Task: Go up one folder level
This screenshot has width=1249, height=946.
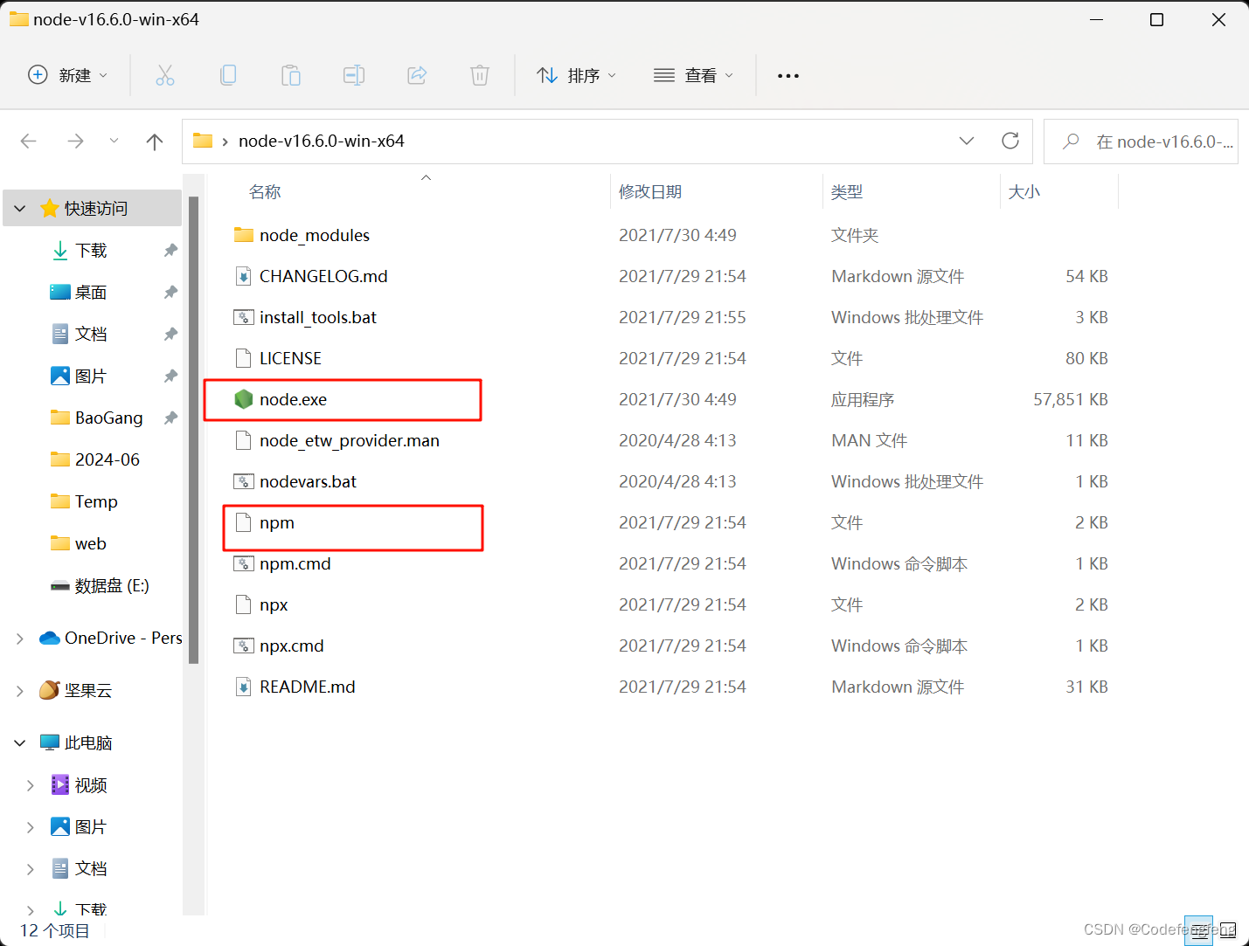Action: coord(155,142)
